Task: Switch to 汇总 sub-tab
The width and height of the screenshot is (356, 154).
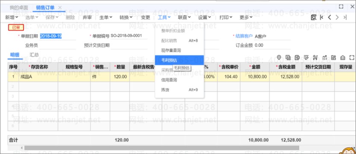Action: (34, 55)
